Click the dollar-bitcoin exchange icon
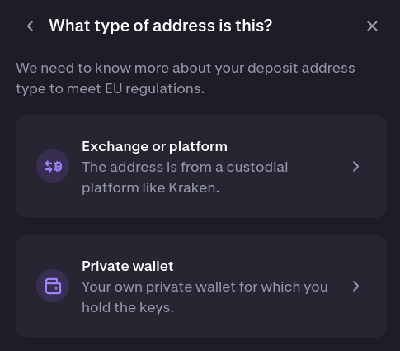400x351 pixels. 54,166
